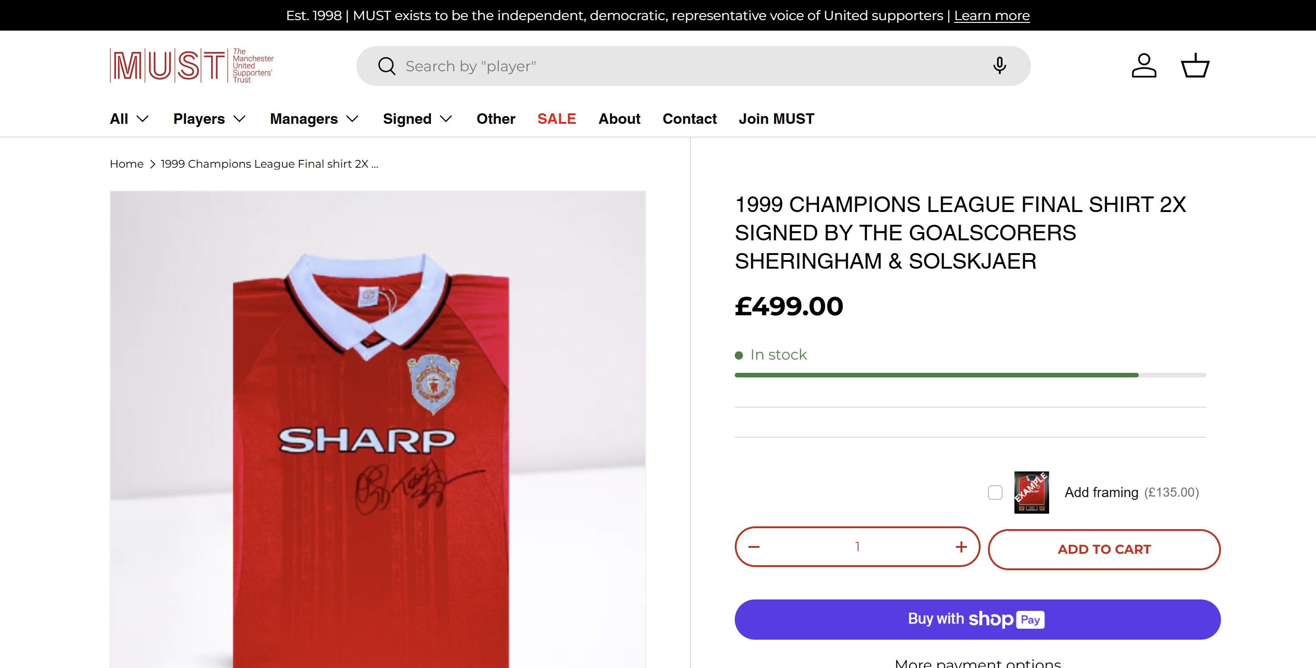The height and width of the screenshot is (668, 1316).
Task: Open the shopping basket
Action: click(x=1195, y=66)
